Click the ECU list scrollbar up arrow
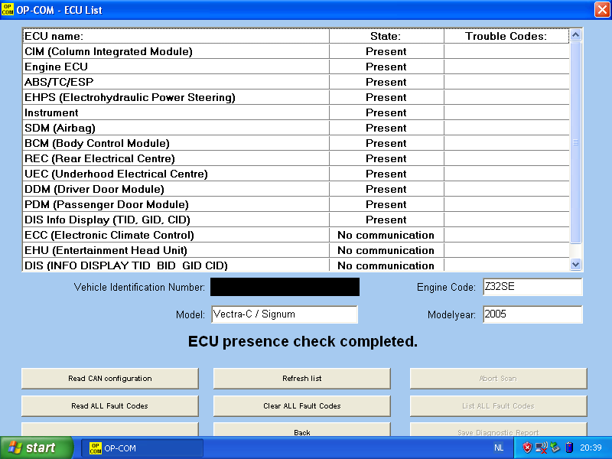 click(576, 35)
